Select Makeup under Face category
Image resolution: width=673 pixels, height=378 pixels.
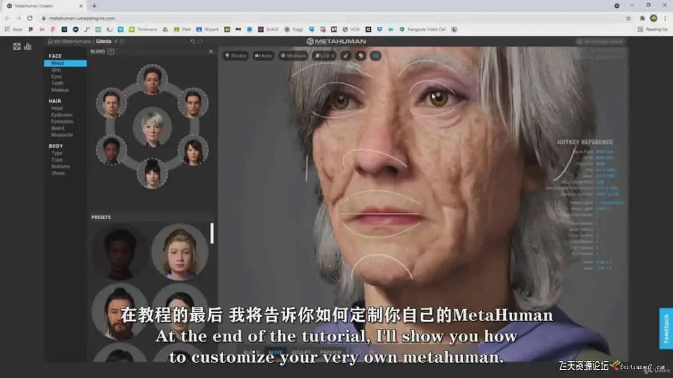[60, 90]
